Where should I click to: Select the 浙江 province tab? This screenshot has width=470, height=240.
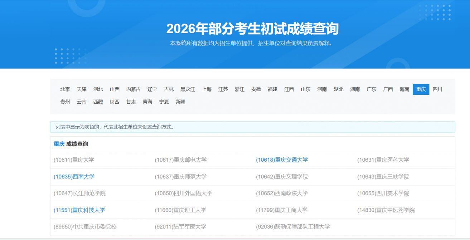tap(240, 89)
